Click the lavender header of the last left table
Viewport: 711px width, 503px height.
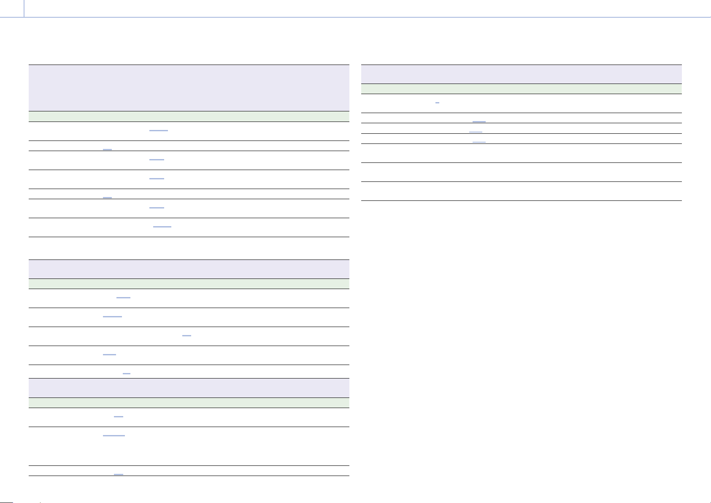point(189,388)
